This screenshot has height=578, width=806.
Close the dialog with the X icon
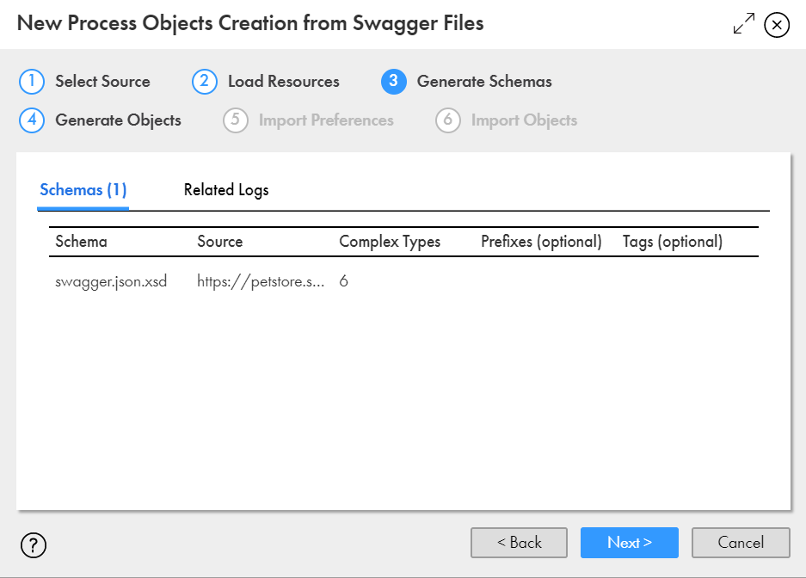pos(777,25)
